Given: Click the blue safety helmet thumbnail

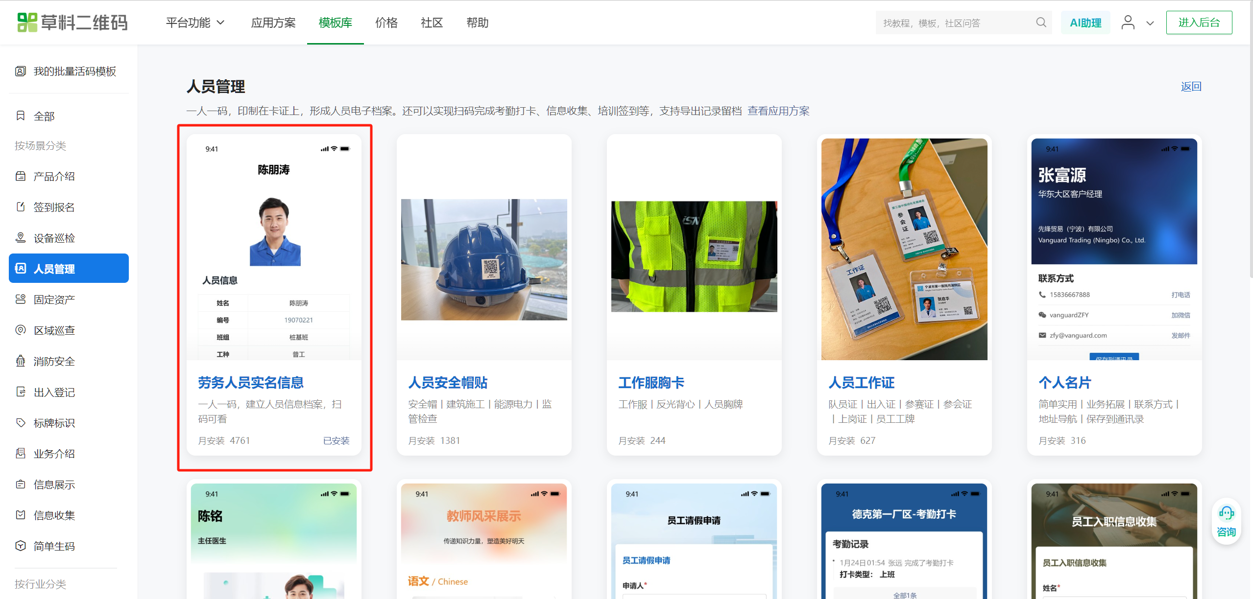Looking at the screenshot, I should point(484,259).
